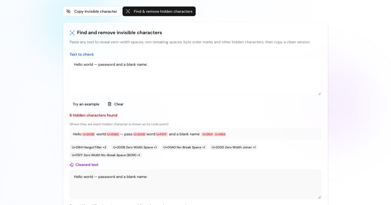Click the 'Paste any text to reveal' description
The width and height of the screenshot is (391, 205).
pos(190,42)
